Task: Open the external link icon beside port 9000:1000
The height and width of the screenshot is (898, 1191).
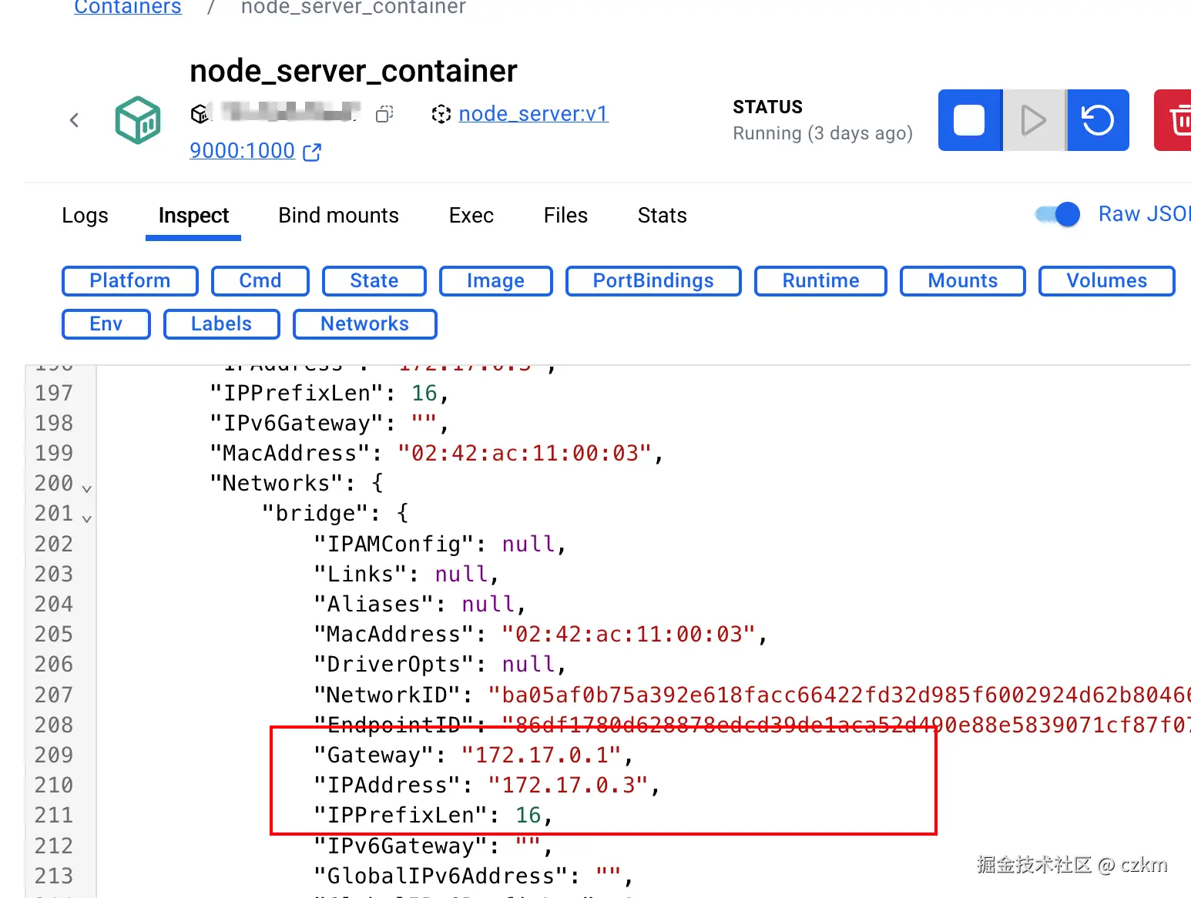Action: 312,152
